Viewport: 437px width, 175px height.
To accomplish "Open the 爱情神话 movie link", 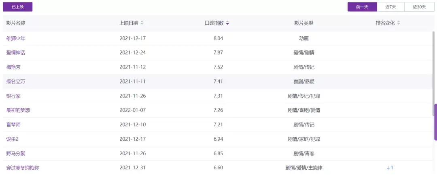I will point(16,53).
